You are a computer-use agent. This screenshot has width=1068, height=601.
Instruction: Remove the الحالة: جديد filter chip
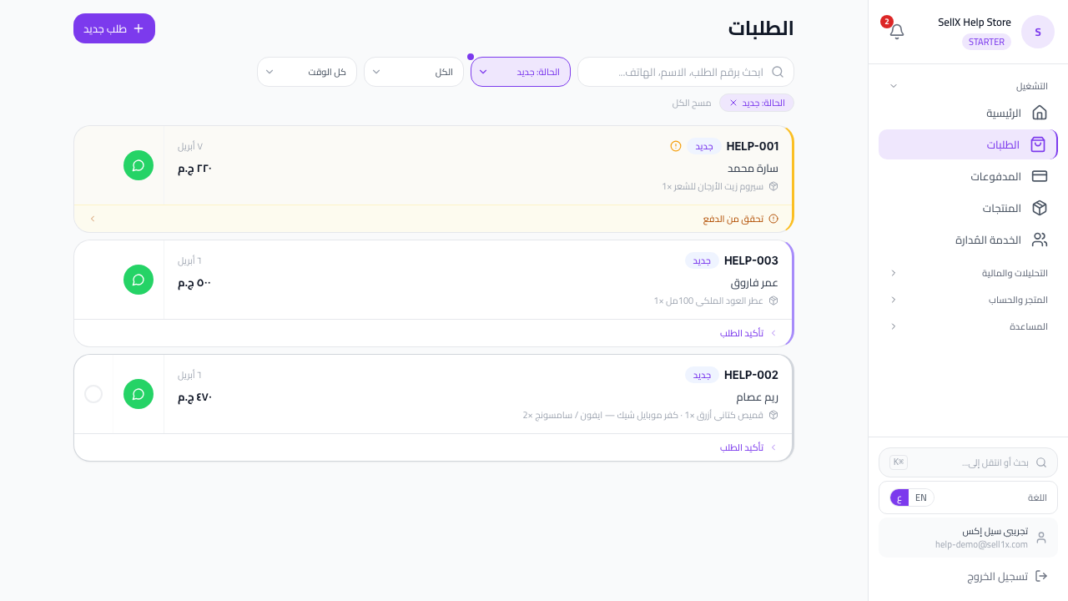[x=733, y=103]
